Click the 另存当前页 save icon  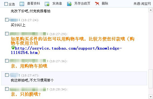pos(69,4)
